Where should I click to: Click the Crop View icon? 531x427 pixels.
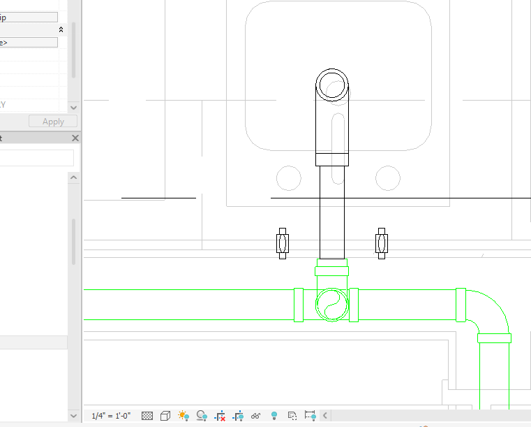point(220,416)
